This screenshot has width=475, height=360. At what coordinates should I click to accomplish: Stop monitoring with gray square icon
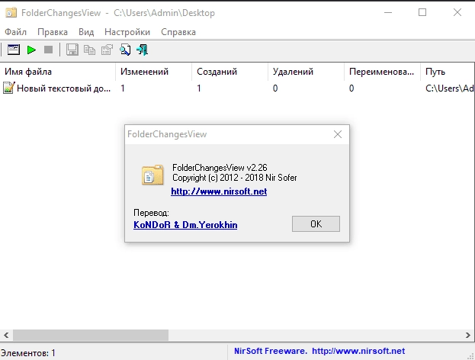(49, 50)
